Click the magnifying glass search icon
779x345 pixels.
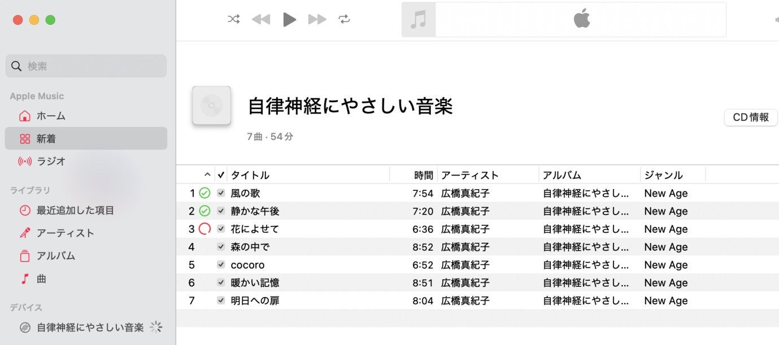16,66
